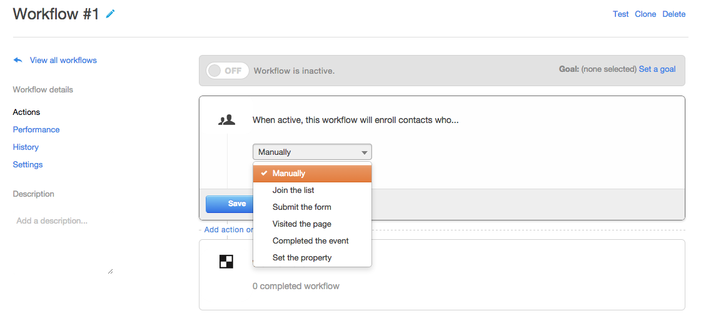Viewport: 706px width, 316px height.
Task: Open the Actions sidebar section
Action: pos(26,112)
